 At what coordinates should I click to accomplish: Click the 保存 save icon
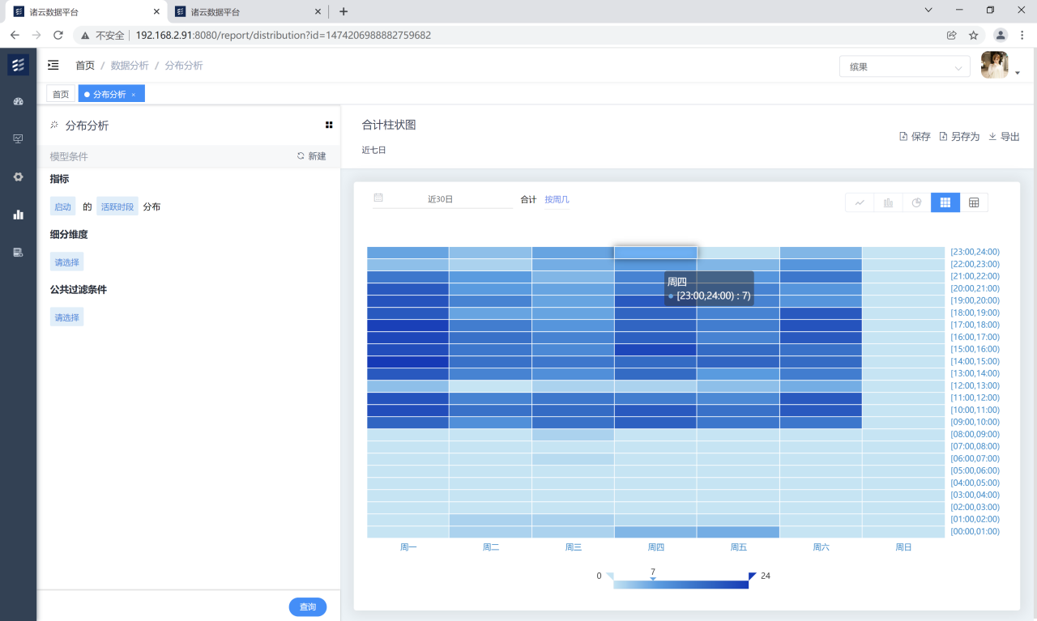(903, 137)
